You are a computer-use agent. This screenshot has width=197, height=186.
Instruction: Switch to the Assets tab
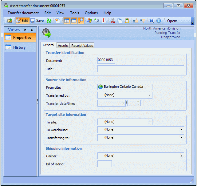63,46
